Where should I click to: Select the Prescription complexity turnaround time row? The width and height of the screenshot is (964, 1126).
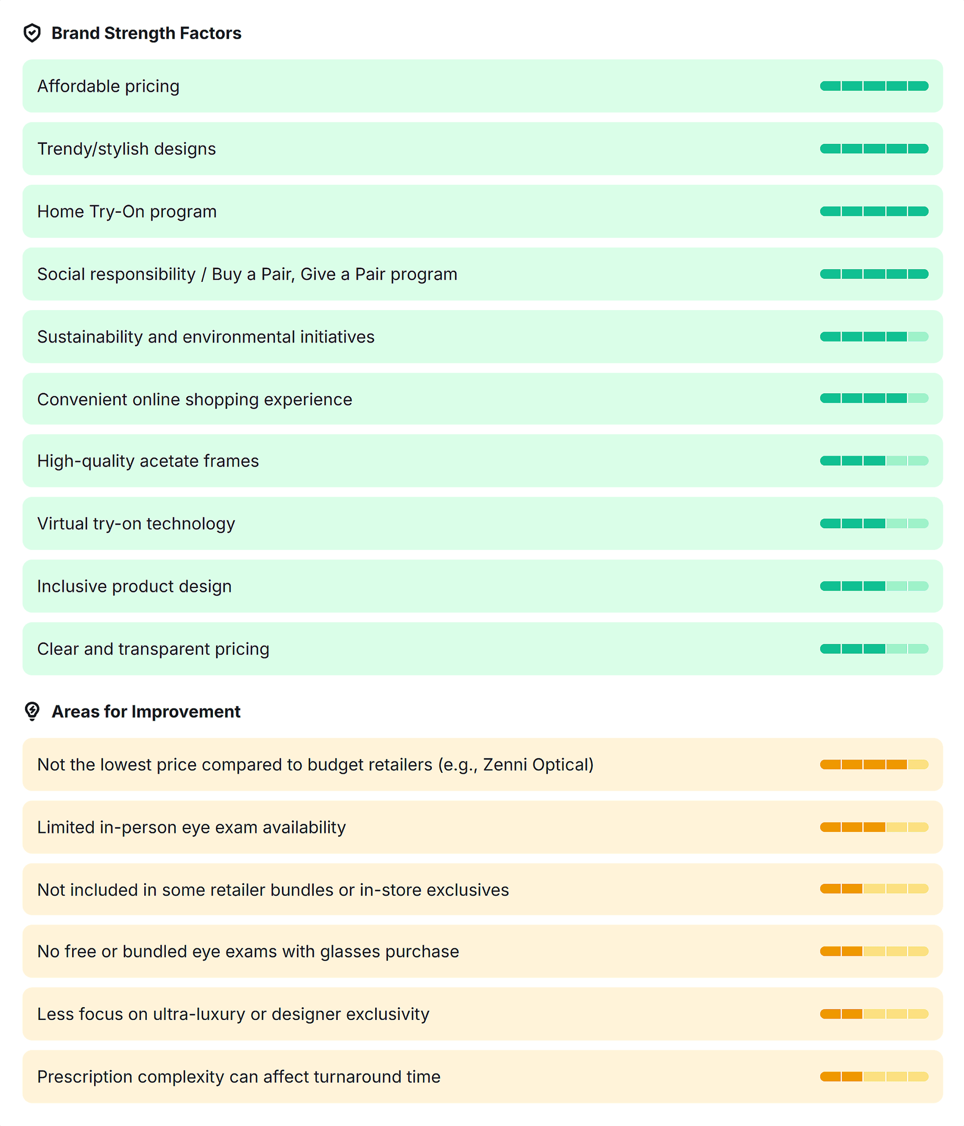click(482, 1077)
